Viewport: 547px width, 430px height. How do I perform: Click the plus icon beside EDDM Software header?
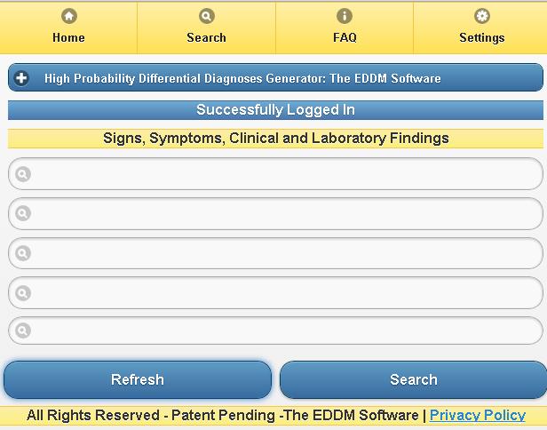22,78
